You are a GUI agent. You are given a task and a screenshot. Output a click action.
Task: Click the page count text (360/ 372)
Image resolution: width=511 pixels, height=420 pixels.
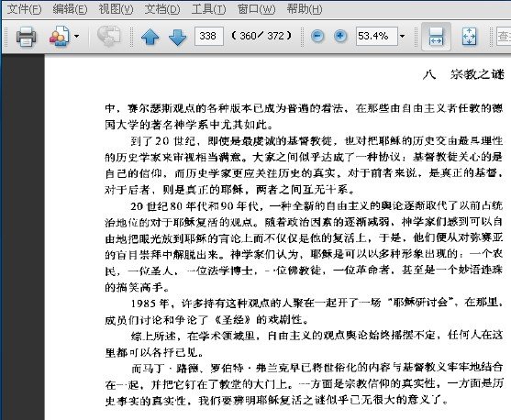[x=261, y=36]
